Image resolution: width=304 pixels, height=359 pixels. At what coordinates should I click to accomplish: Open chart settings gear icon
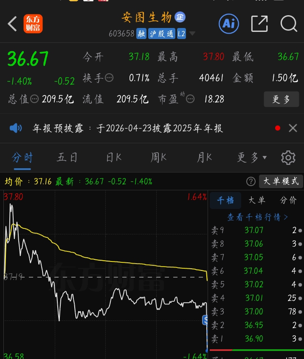pos(288,158)
